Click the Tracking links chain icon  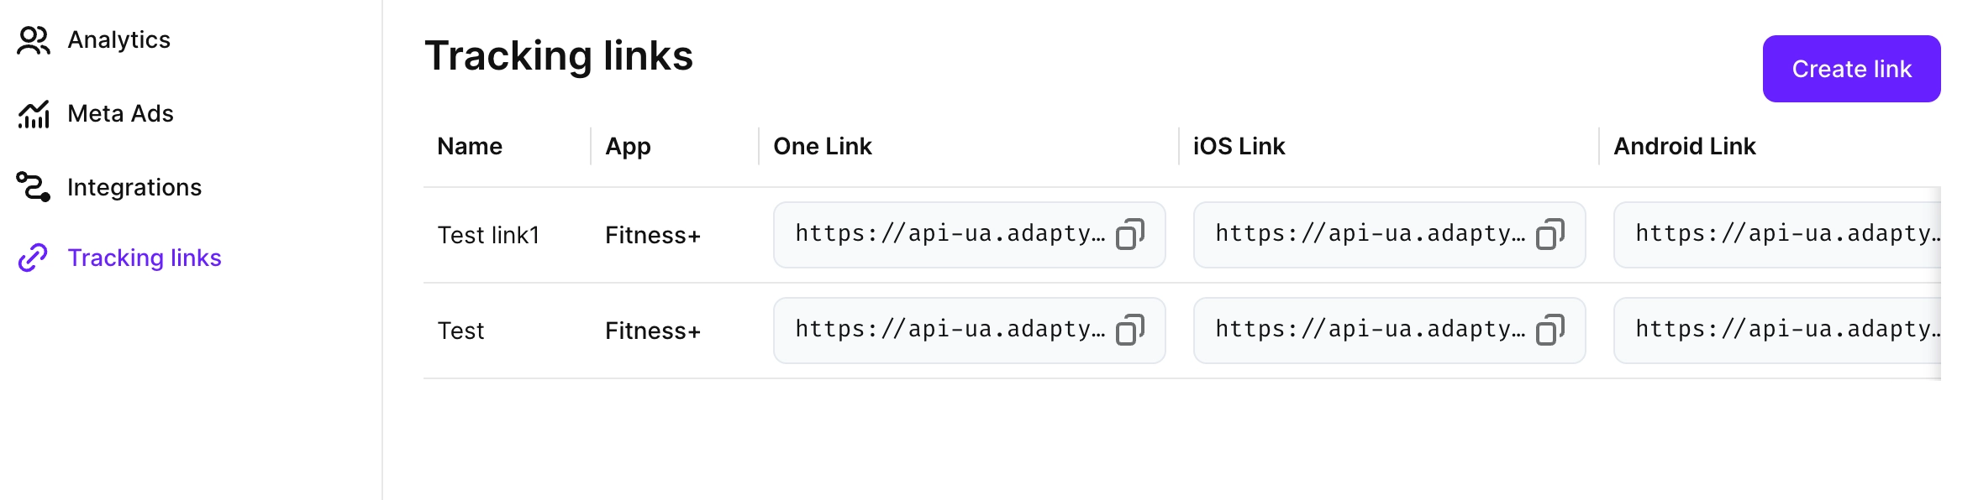33,258
